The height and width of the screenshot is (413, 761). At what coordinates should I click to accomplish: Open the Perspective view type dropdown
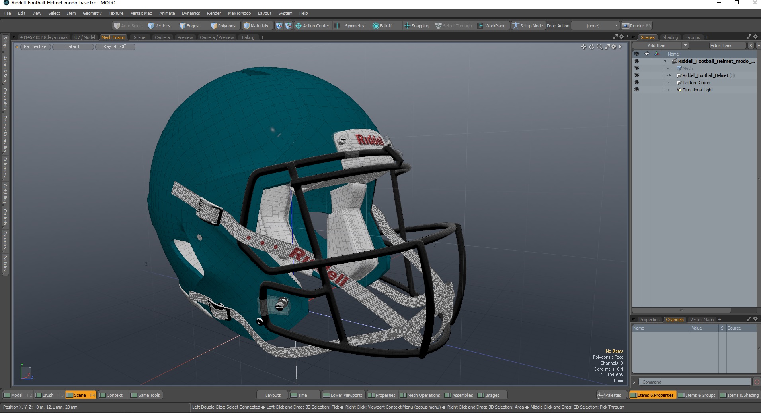(x=35, y=47)
